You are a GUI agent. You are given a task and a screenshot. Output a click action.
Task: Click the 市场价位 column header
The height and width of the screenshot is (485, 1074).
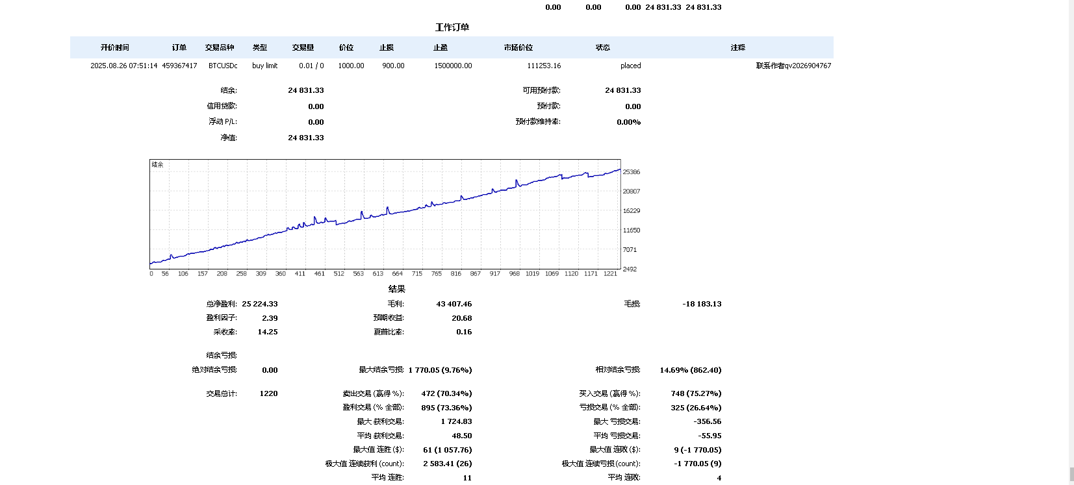pos(518,47)
